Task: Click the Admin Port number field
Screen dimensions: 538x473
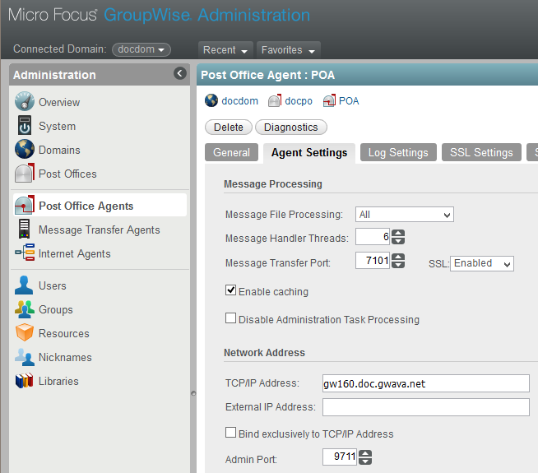Action: click(x=340, y=457)
